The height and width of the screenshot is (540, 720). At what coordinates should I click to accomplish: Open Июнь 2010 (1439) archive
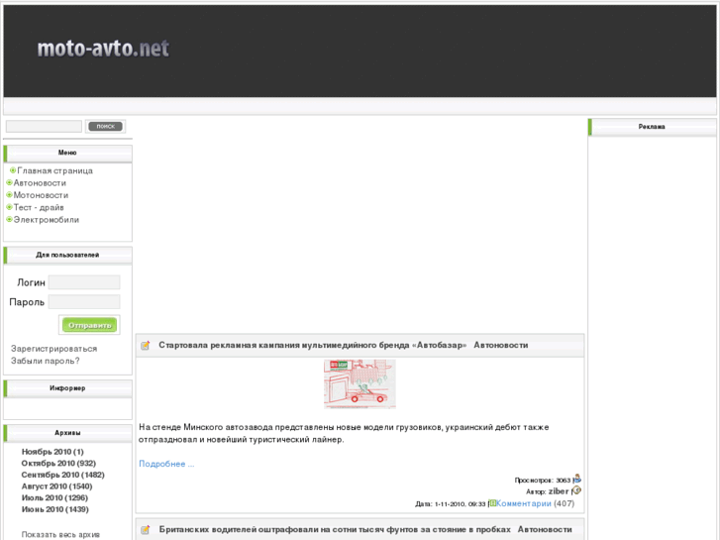pyautogui.click(x=55, y=509)
